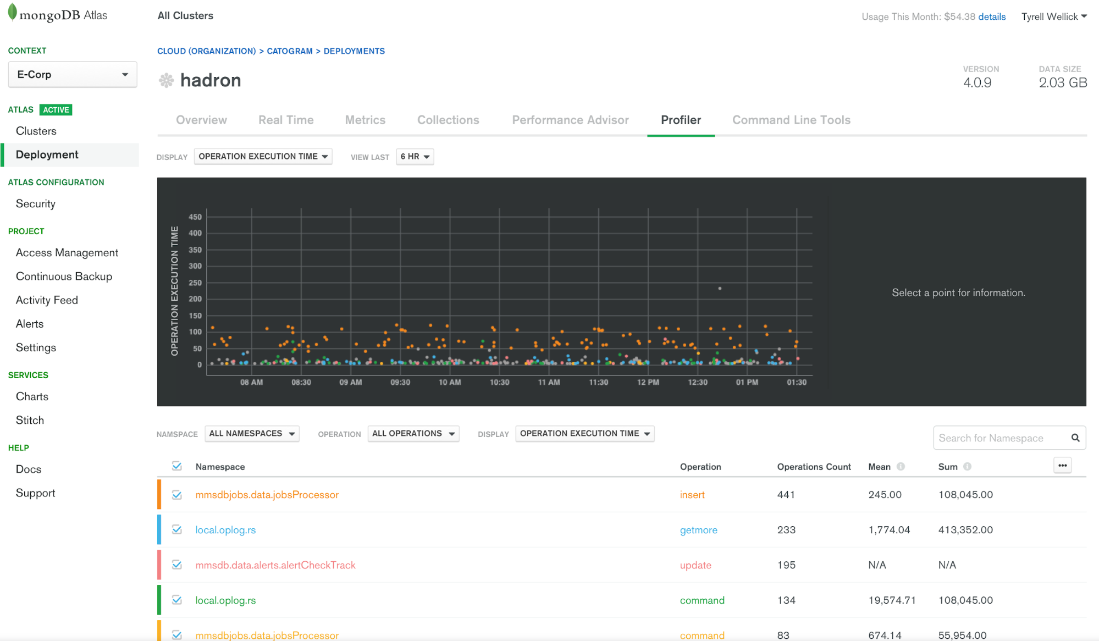
Task: Click the search magnifier icon
Action: pyautogui.click(x=1077, y=437)
